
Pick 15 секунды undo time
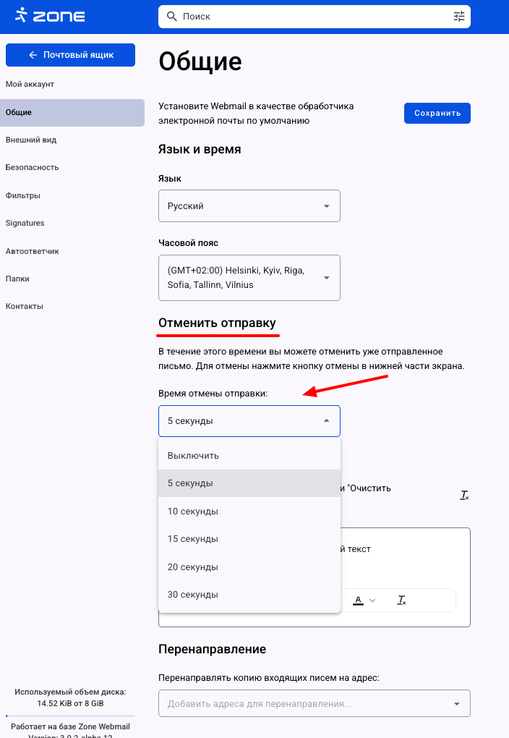193,539
